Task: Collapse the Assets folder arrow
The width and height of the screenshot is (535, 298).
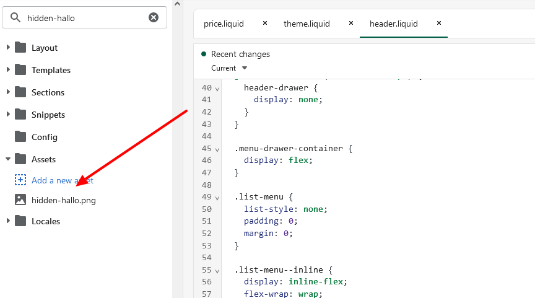Action: (8, 159)
